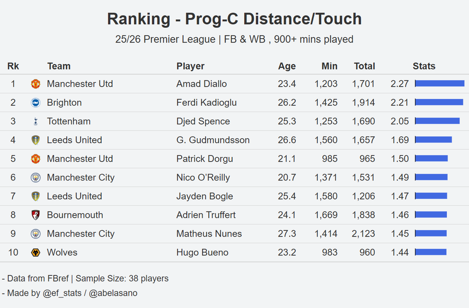Select the Total column header
This screenshot has height=308, width=469.
364,66
